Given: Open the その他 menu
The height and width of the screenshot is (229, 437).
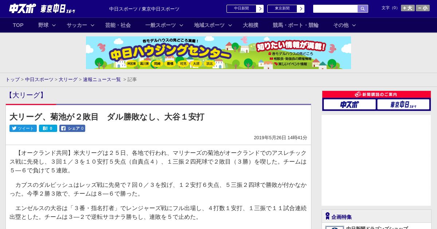Looking at the screenshot, I should (x=341, y=25).
